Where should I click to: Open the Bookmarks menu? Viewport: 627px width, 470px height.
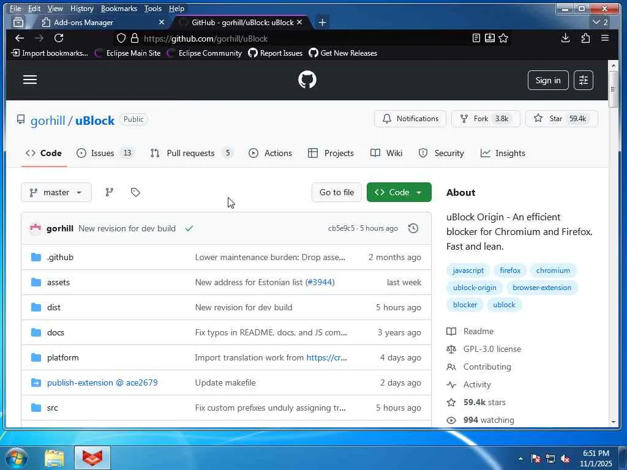(x=119, y=9)
